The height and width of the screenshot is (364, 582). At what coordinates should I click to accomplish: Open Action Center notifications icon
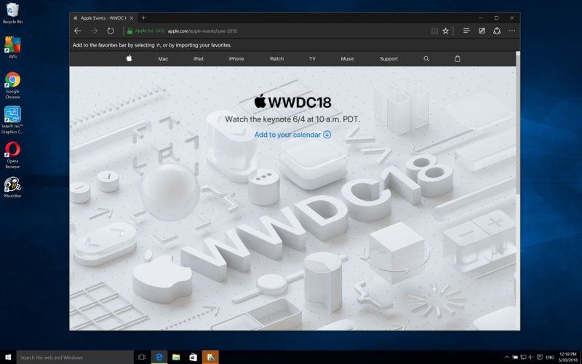click(x=540, y=357)
